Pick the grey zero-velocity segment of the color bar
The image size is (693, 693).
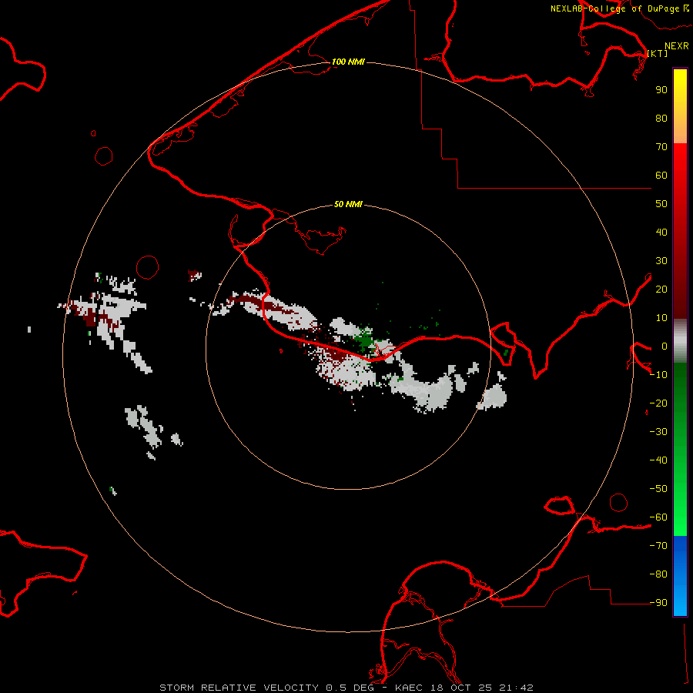coord(680,341)
